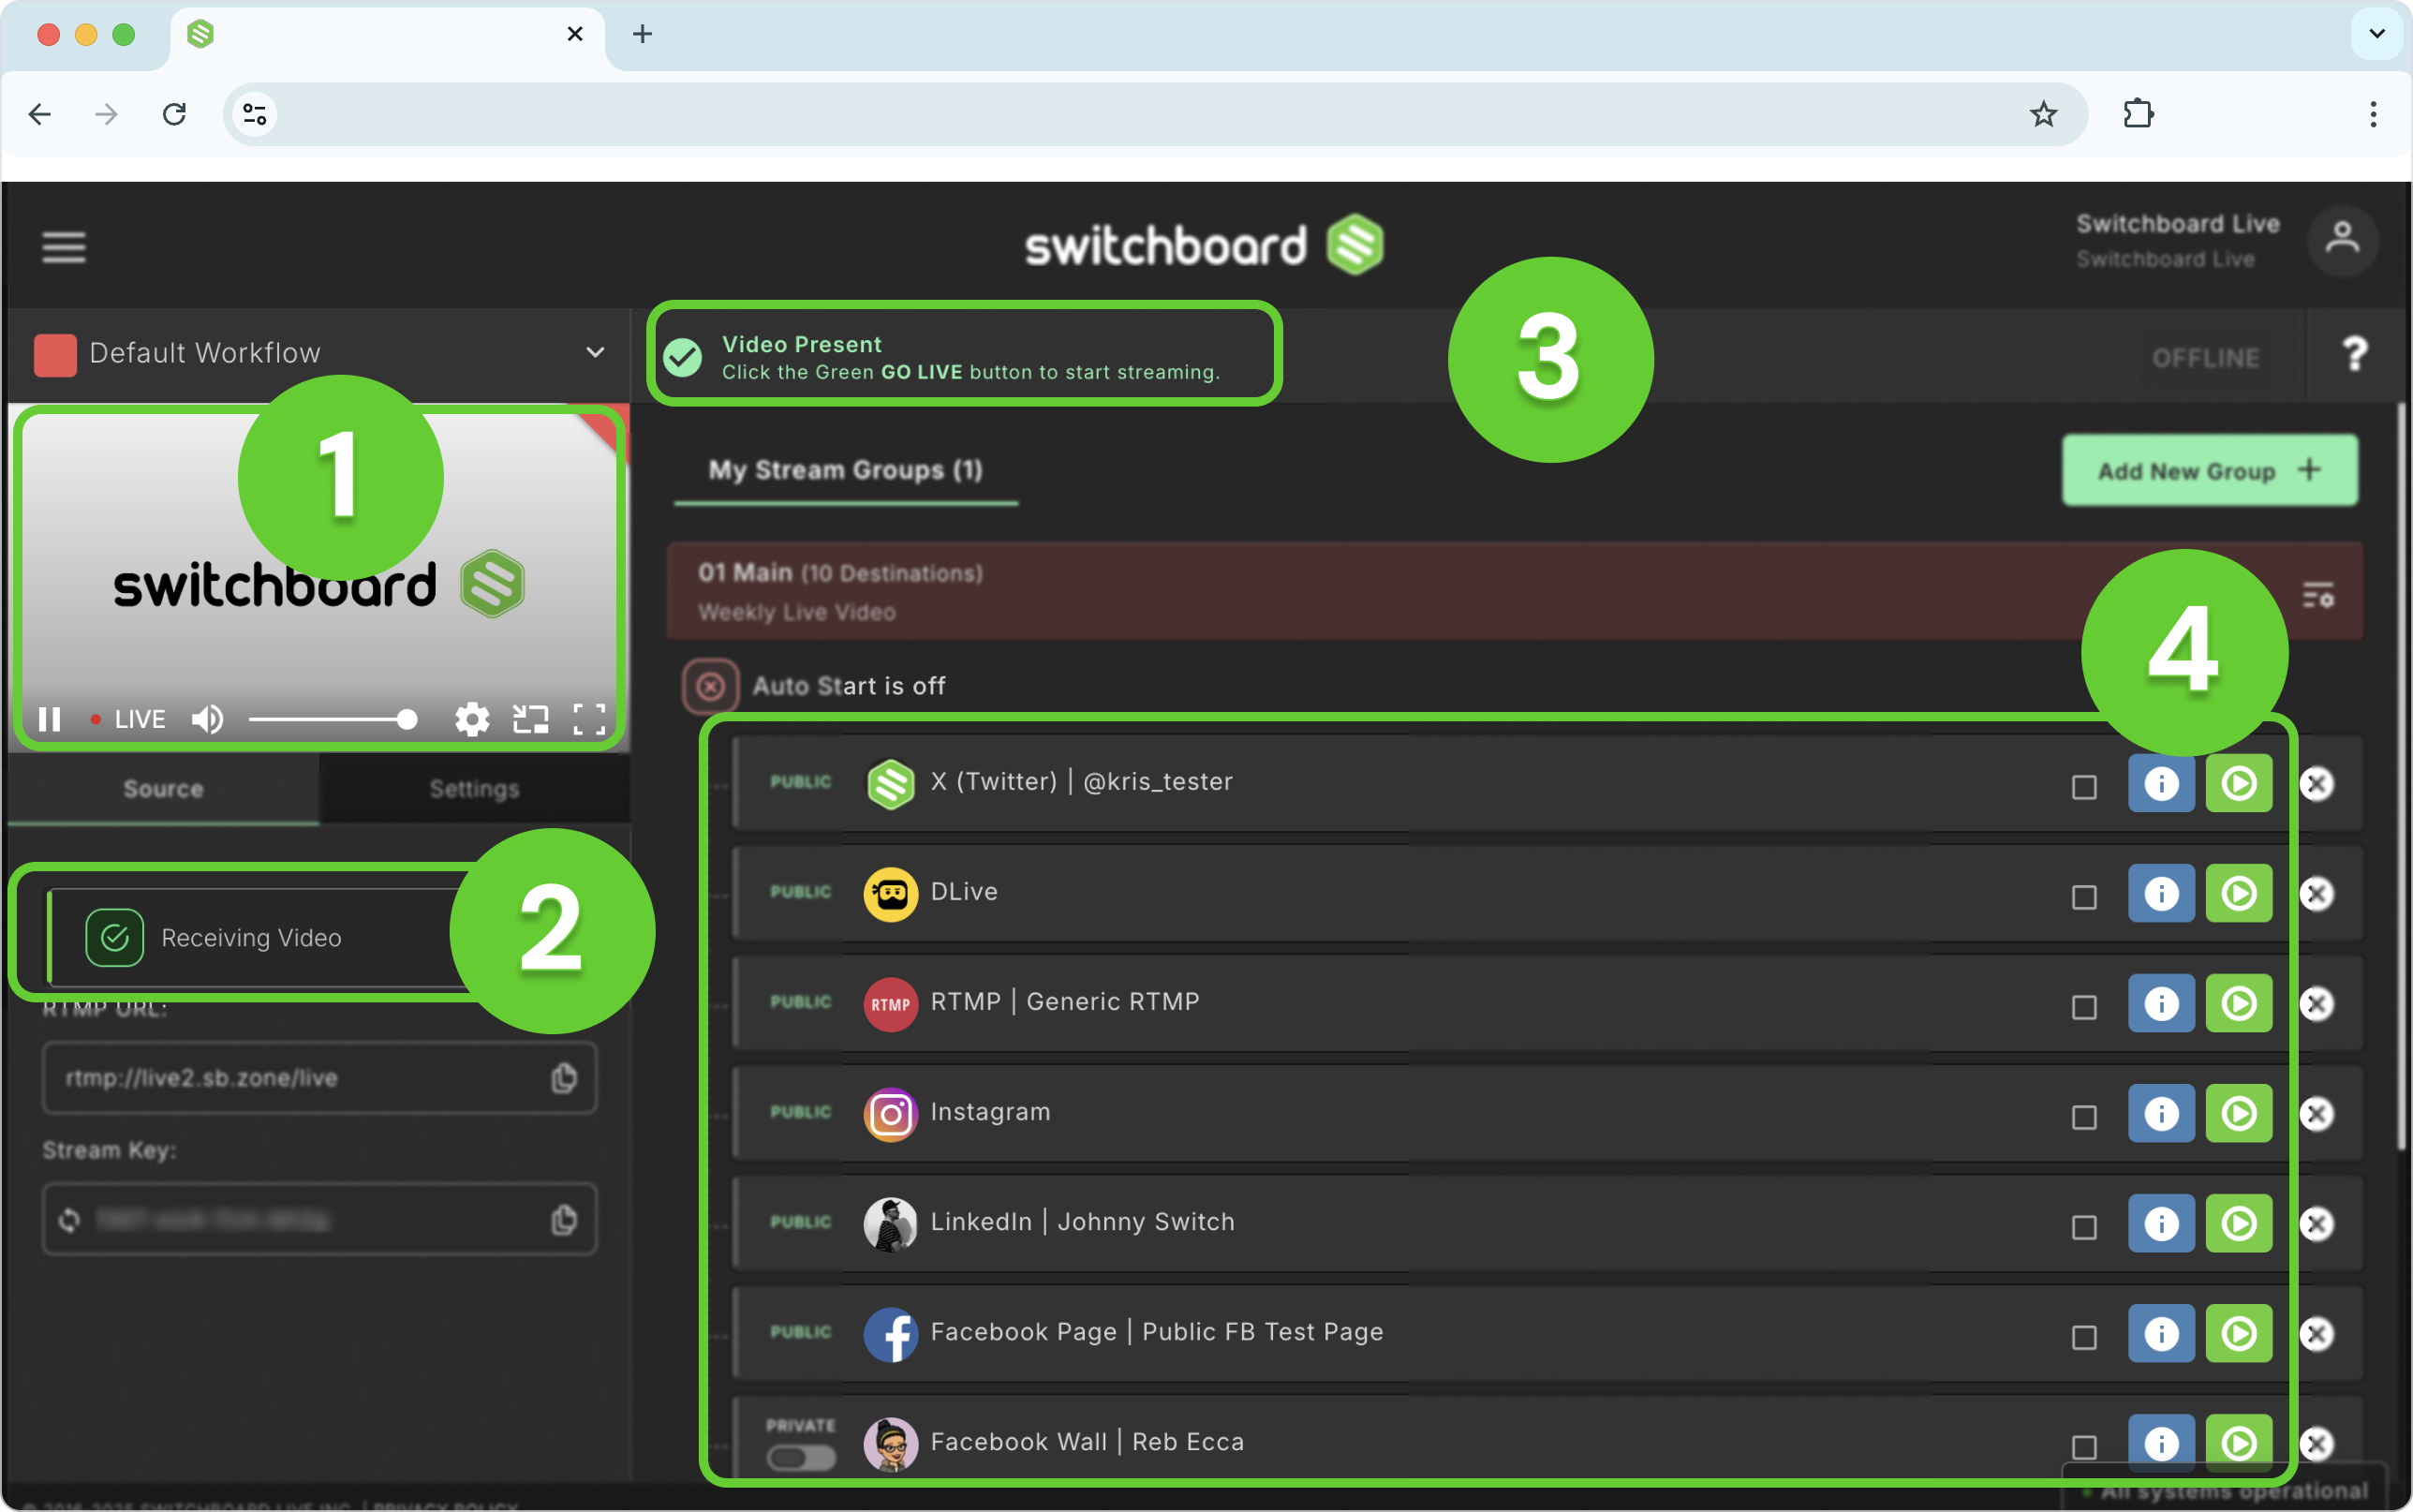Viewport: 2413px width, 1512px height.
Task: Mute the preview player volume
Action: (x=207, y=719)
